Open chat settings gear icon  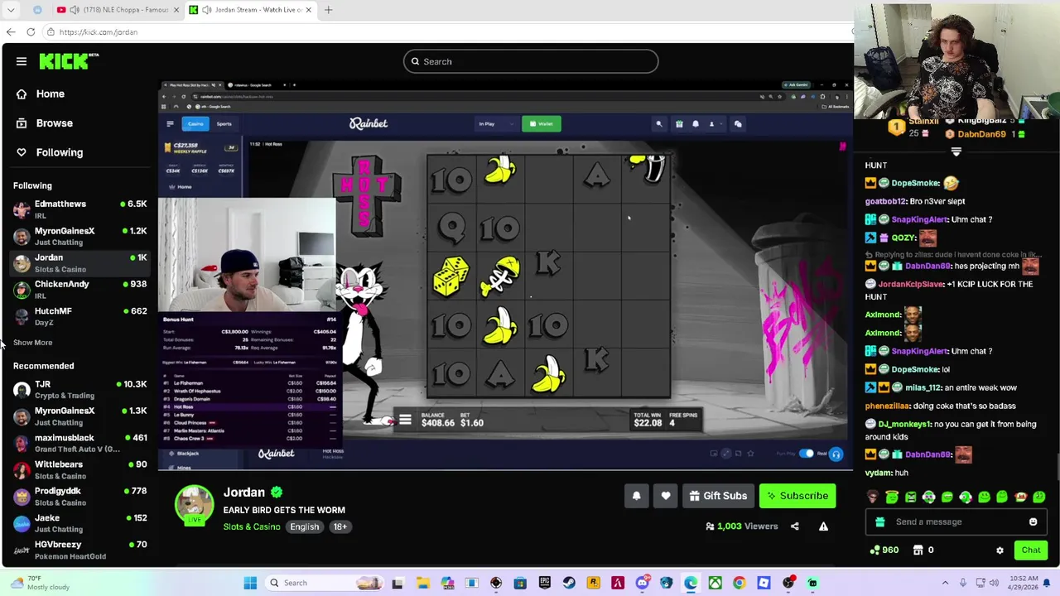click(1000, 550)
